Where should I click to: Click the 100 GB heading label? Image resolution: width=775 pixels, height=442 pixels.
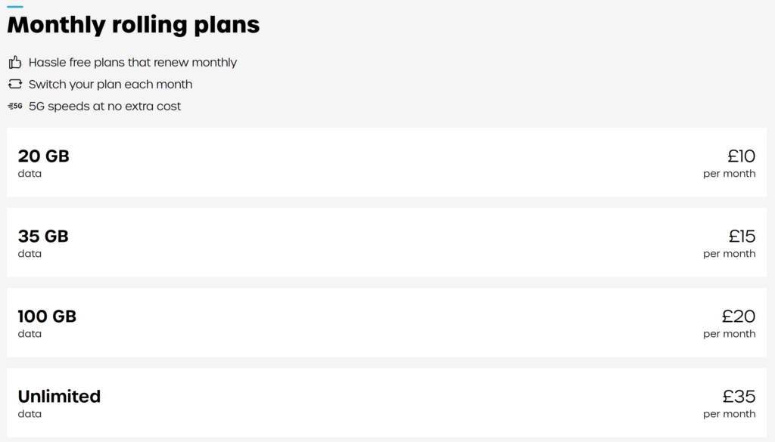tap(47, 317)
